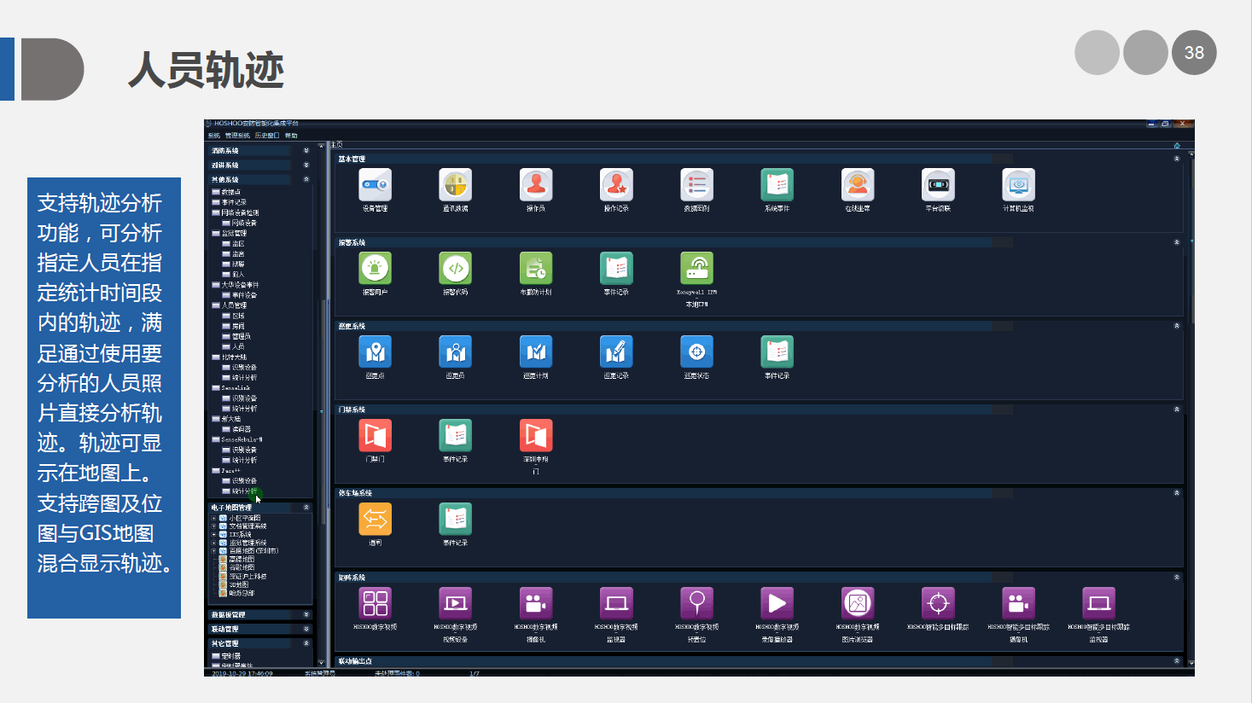Expand the 消防系统 sidebar panel

[306, 151]
